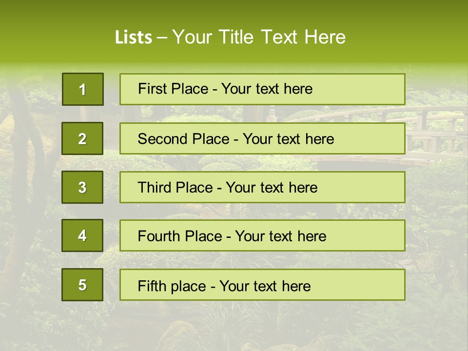Viewport: 468px width, 351px height.
Task: Click the number 1 box
Action: pos(83,89)
